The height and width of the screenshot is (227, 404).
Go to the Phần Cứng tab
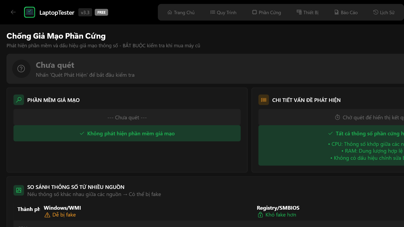coord(266,12)
